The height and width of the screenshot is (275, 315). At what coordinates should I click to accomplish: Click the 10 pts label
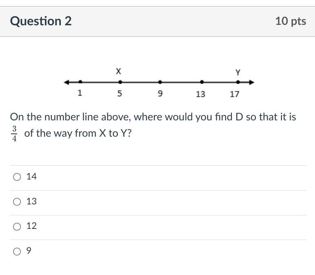(x=291, y=21)
